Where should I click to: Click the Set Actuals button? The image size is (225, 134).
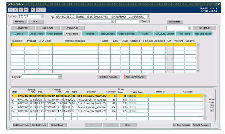57,125
